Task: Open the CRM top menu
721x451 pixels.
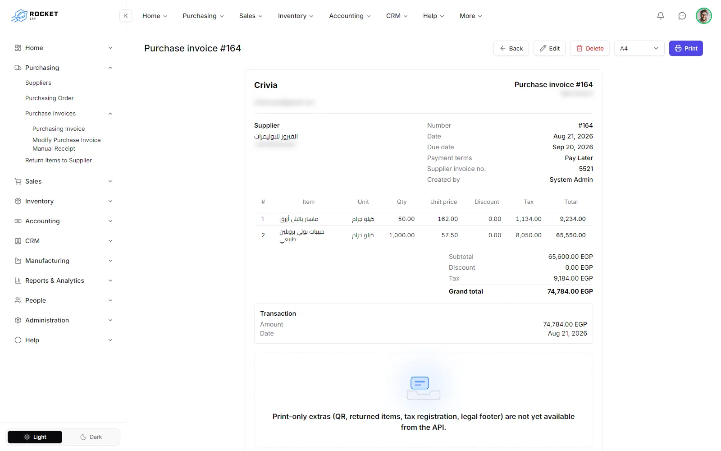Action: [397, 16]
